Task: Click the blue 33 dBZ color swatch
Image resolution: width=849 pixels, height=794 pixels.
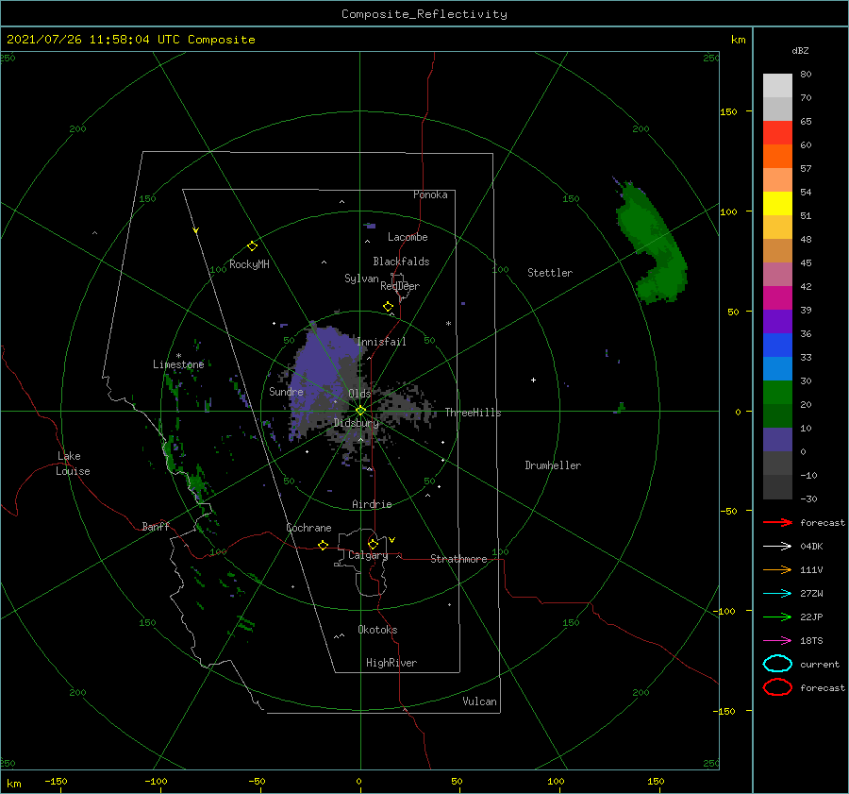Action: 777,346
